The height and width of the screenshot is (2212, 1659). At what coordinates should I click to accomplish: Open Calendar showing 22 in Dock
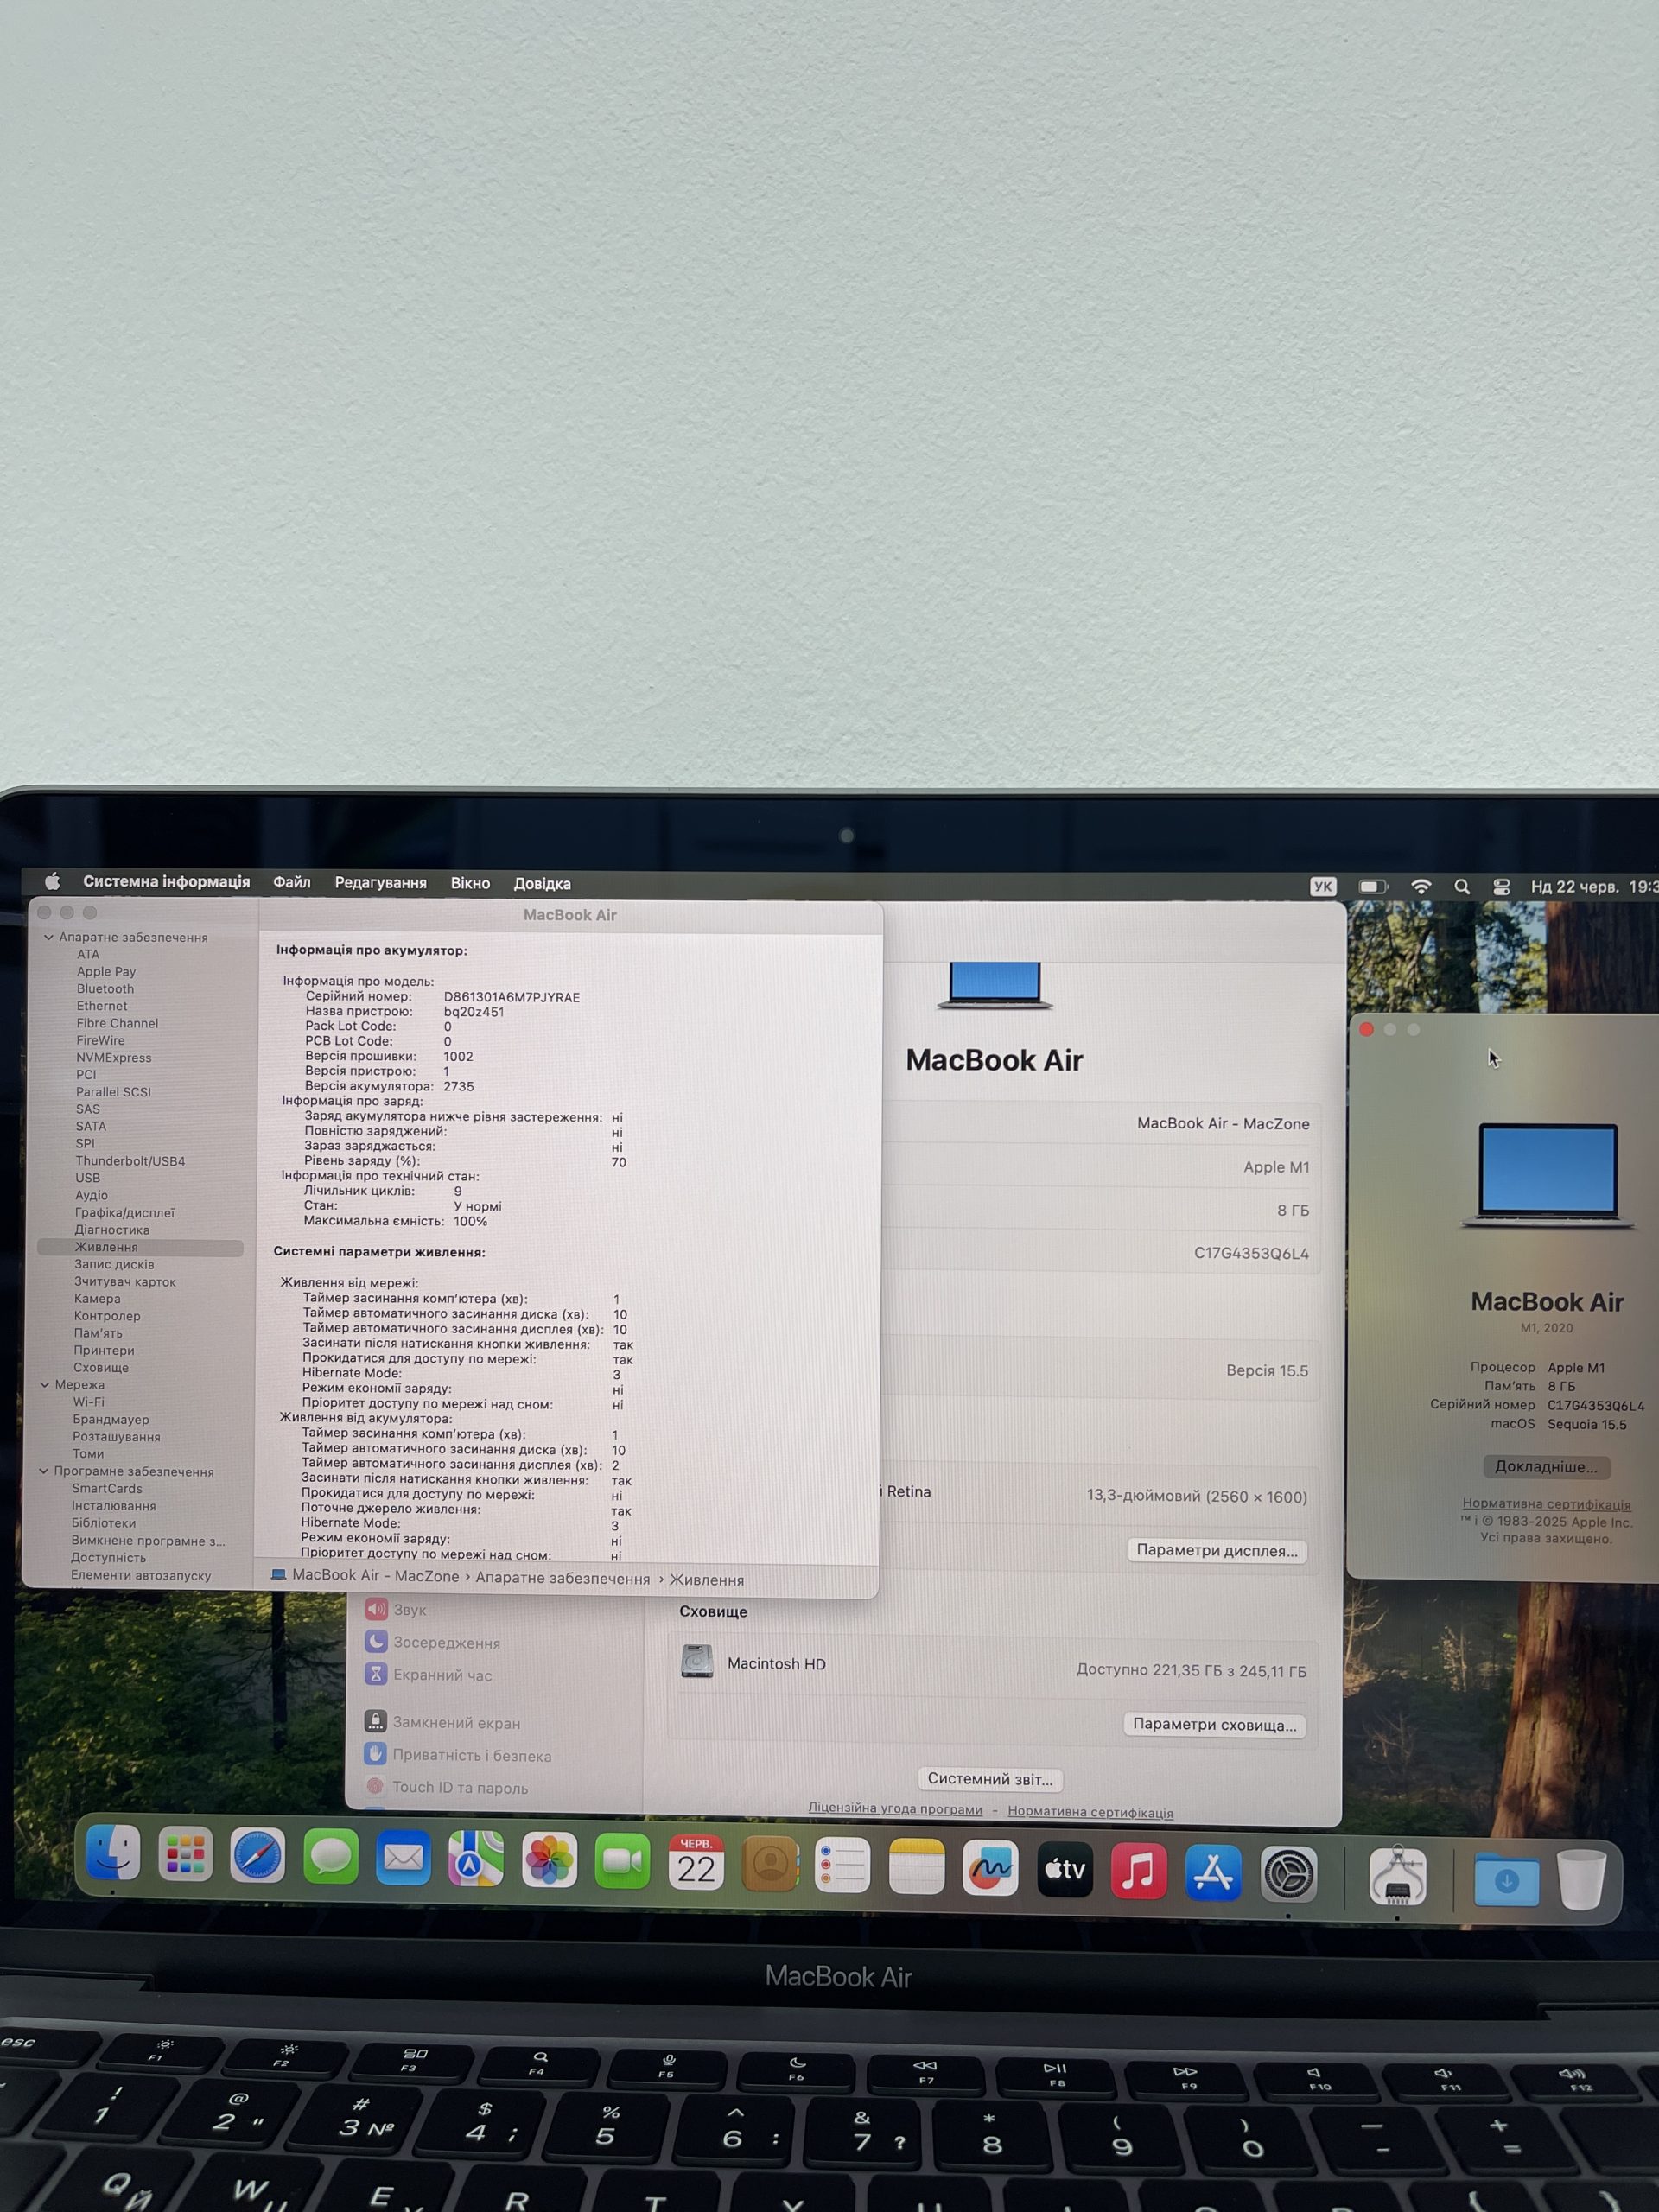tap(696, 1863)
